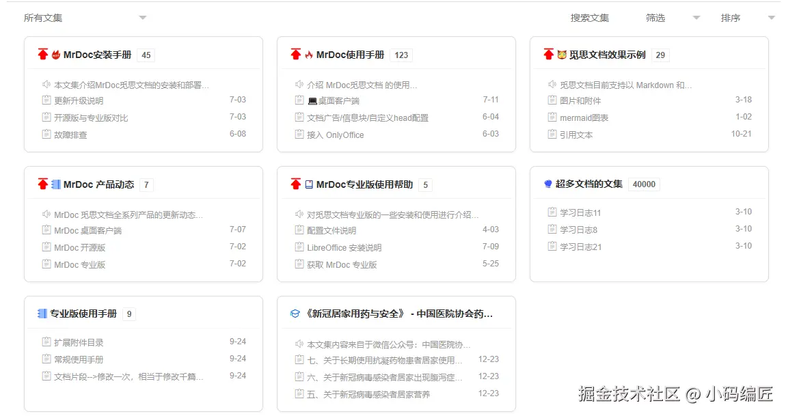Click the document icon beside 学习日志11
Image resolution: width=786 pixels, height=416 pixels.
pyautogui.click(x=552, y=212)
